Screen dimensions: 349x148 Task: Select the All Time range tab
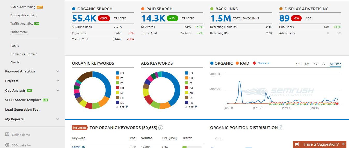tap(336, 64)
